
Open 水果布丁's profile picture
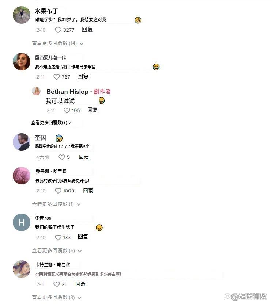22,15
